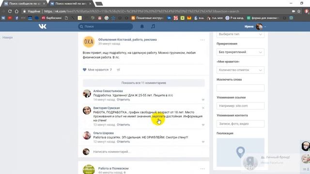Close the Поиск новостей tab
Viewport: 310px width, 174px height.
point(91,3)
